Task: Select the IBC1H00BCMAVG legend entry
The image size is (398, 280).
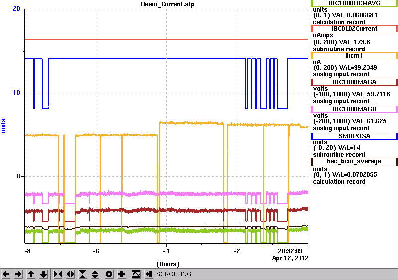Action: click(354, 3)
